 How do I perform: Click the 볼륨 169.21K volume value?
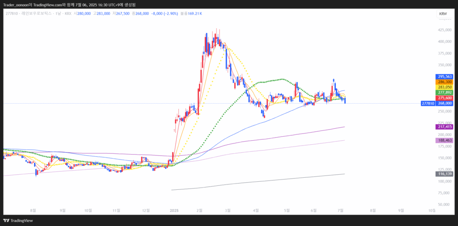point(191,13)
